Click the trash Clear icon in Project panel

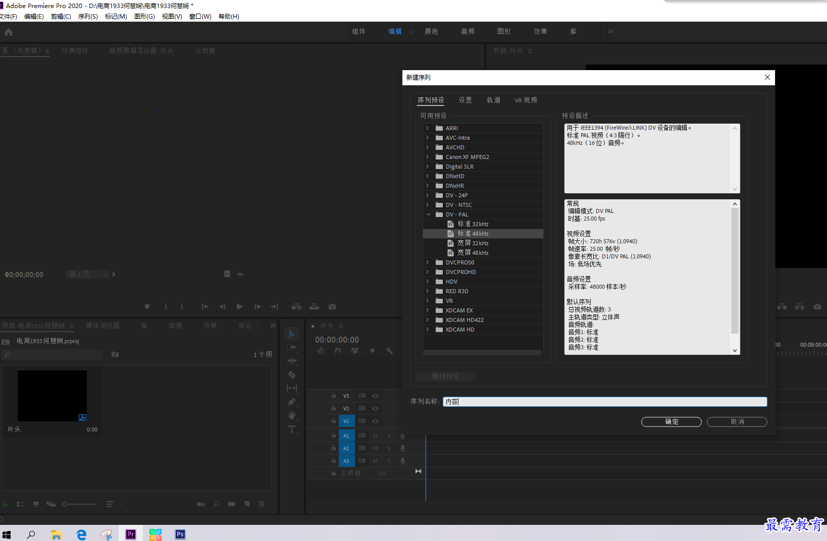262,504
